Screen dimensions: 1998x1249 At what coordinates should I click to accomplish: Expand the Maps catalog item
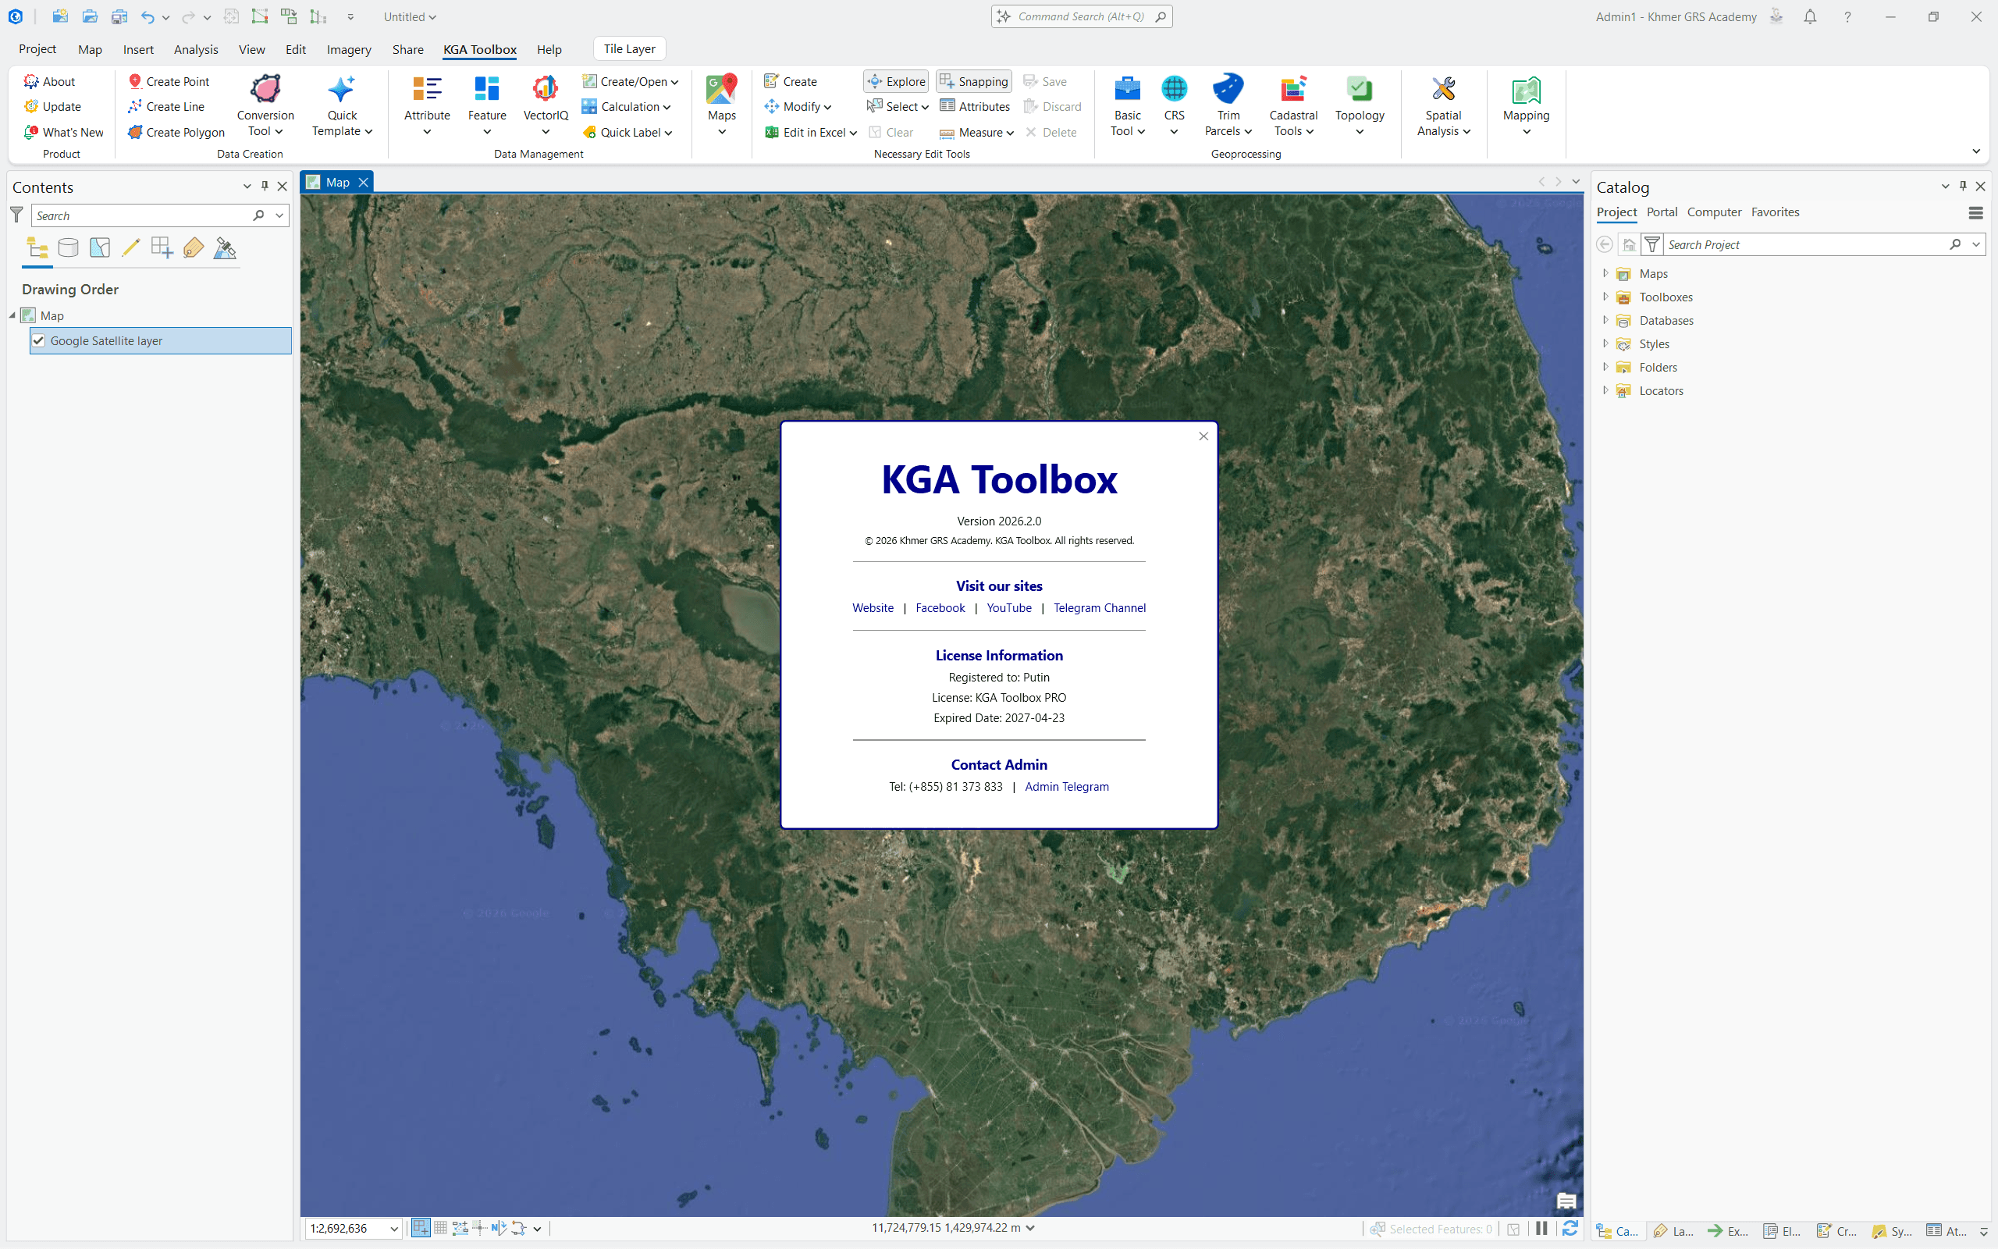[x=1605, y=272]
